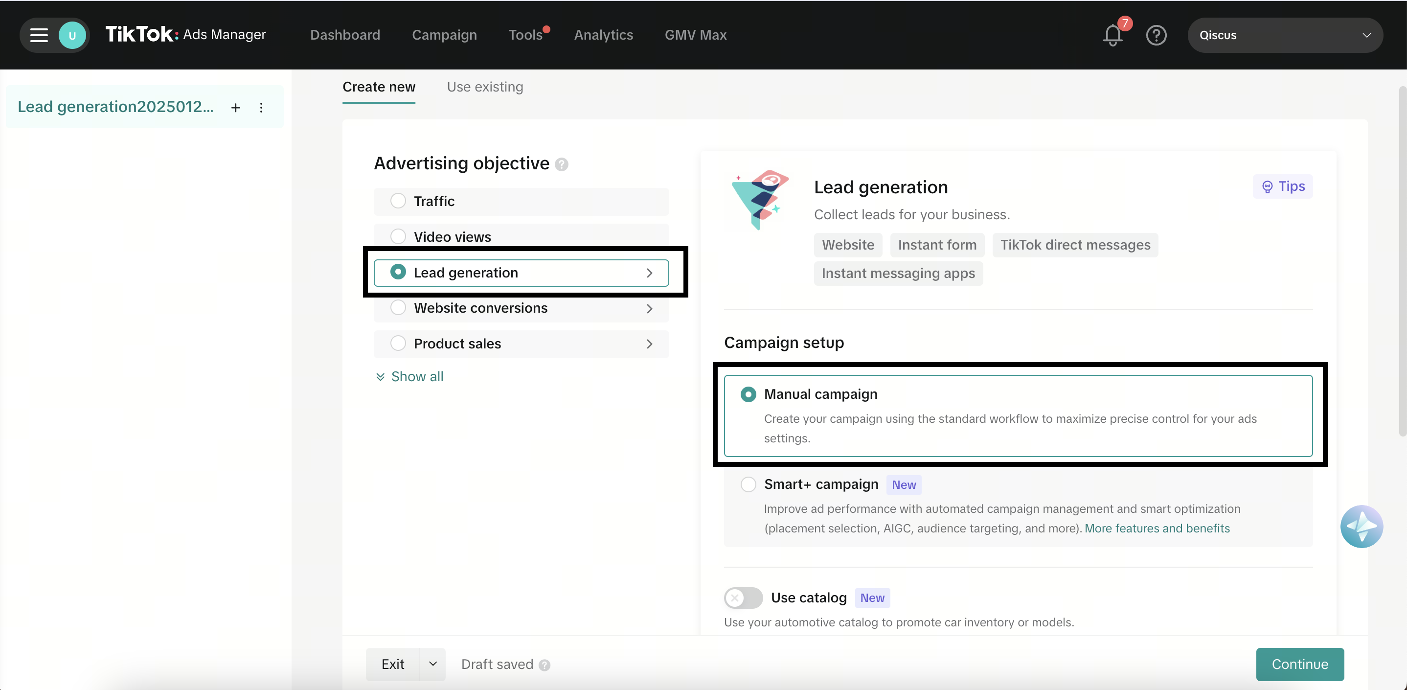Click the New badge beside Use catalog
Image resolution: width=1407 pixels, height=690 pixels.
point(872,598)
